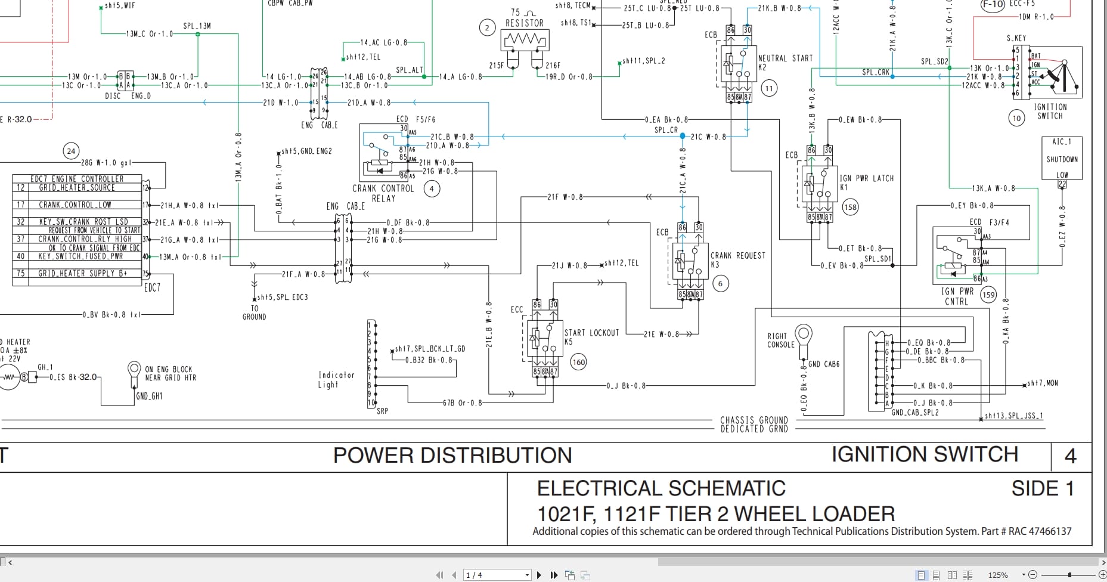1107x582 pixels.
Task: Switch to two-page side-by-side view
Action: 952,574
